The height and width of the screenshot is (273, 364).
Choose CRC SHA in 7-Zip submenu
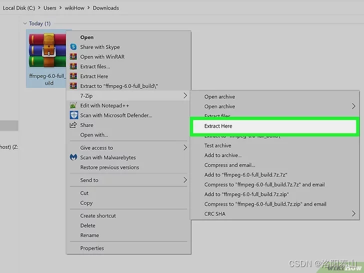tap(275, 213)
